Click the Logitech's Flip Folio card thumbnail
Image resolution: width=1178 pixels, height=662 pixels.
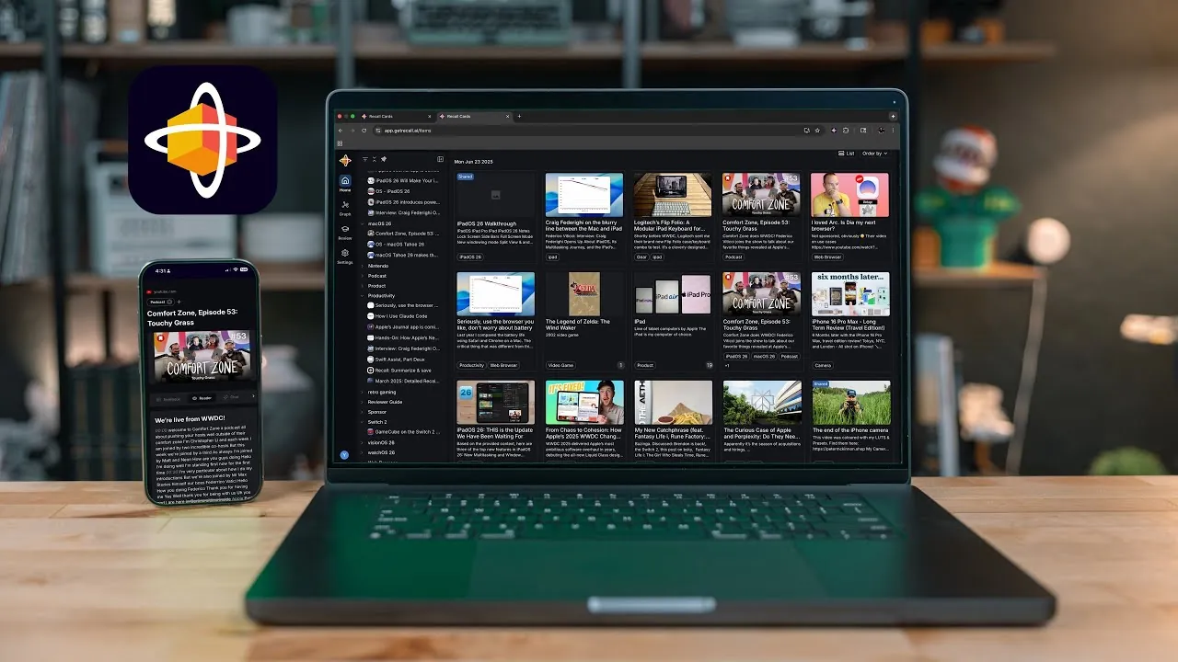coord(673,195)
